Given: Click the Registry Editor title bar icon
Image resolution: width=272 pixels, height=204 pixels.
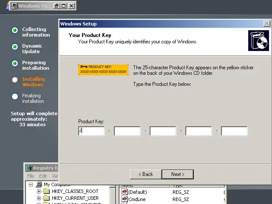Looking at the screenshot, I should coord(29,168).
